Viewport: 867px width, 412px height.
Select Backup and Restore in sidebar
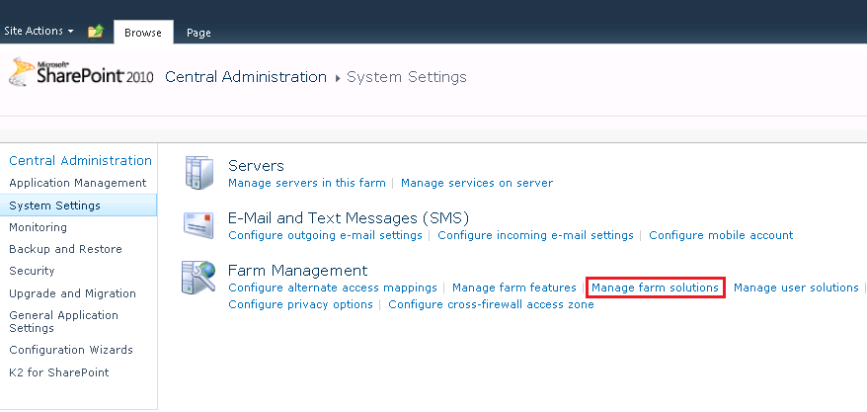pos(66,249)
